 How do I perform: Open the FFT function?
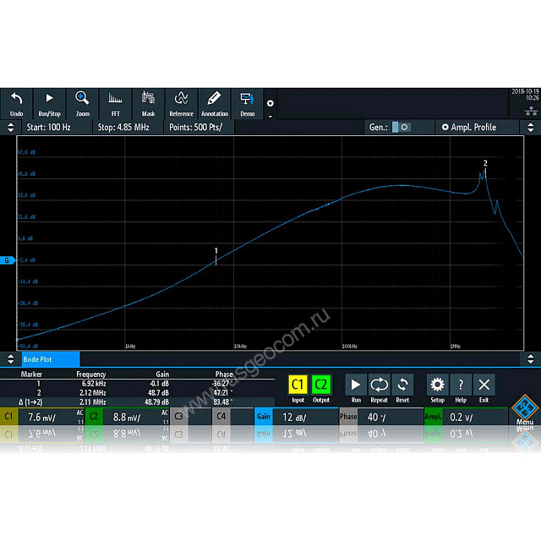[x=115, y=102]
